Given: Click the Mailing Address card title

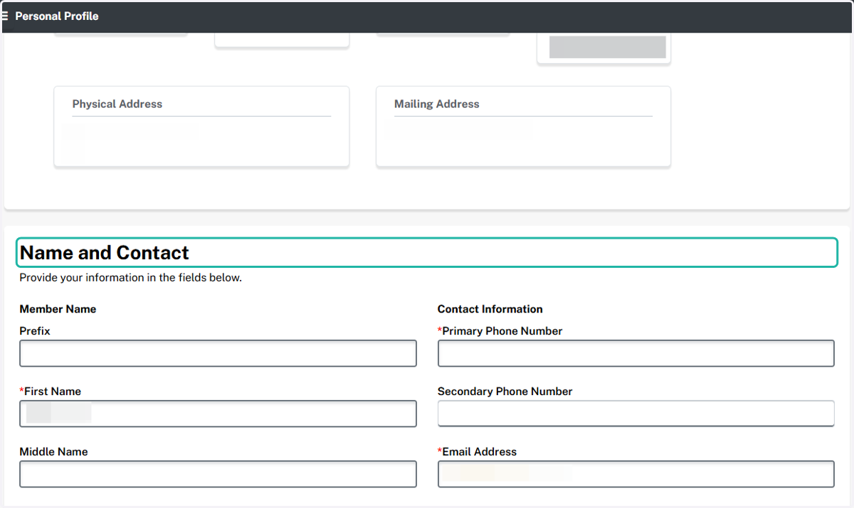Looking at the screenshot, I should [437, 104].
